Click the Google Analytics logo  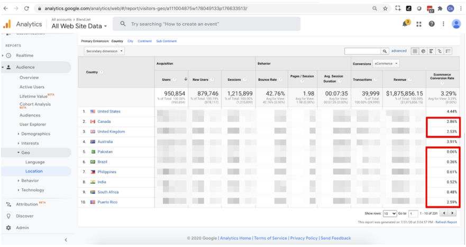pos(7,24)
